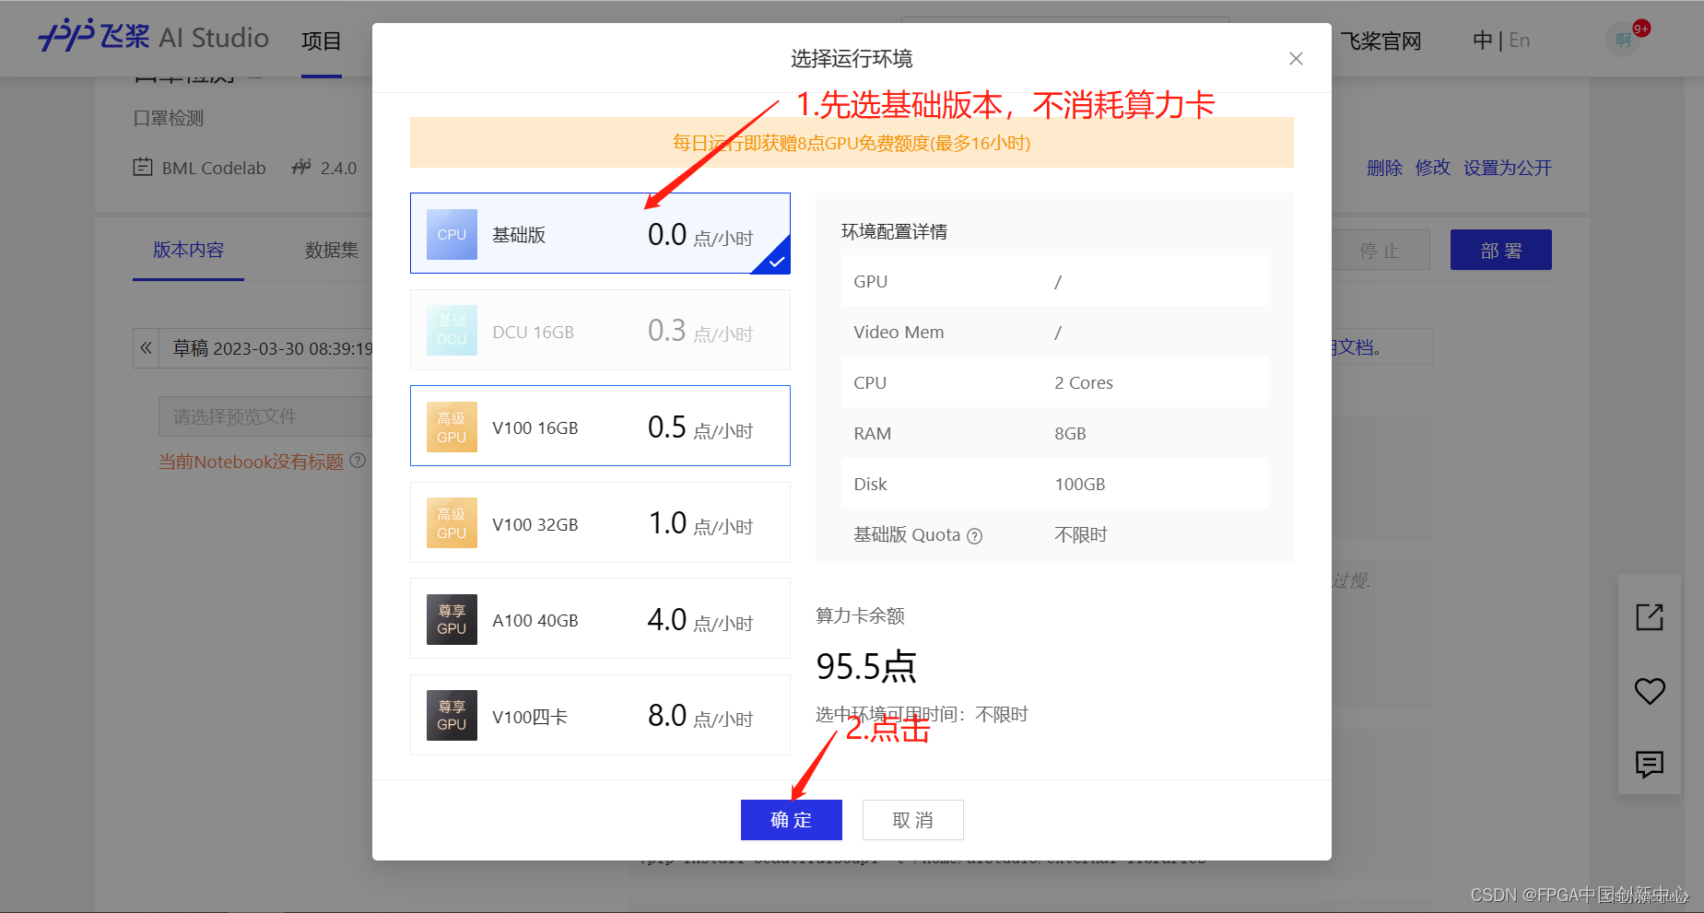1704x913 pixels.
Task: Switch language to En
Action: click(x=1520, y=41)
